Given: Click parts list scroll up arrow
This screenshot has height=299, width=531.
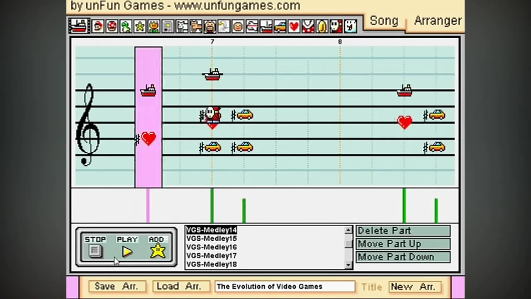Looking at the screenshot, I should [348, 230].
